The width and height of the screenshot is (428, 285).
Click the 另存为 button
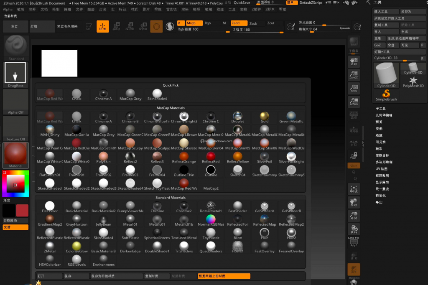(x=413, y=11)
